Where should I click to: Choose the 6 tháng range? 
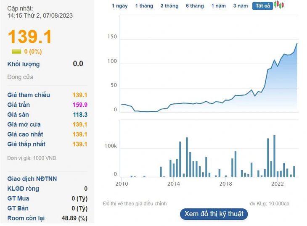coord(195,6)
